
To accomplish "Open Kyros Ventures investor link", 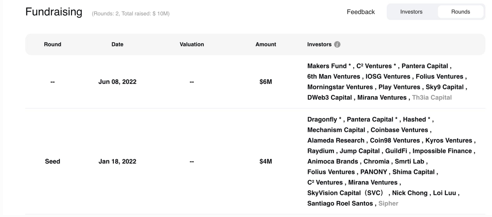I will [449, 141].
